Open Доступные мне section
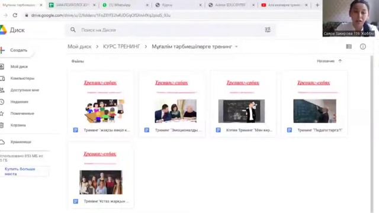 [x=24, y=90]
